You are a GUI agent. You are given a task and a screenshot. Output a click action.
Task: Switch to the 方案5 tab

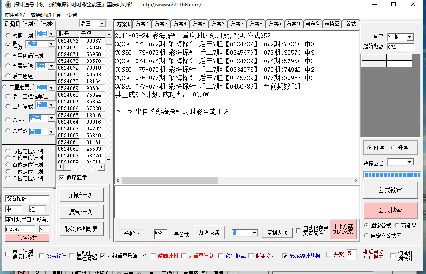pyautogui.click(x=199, y=24)
